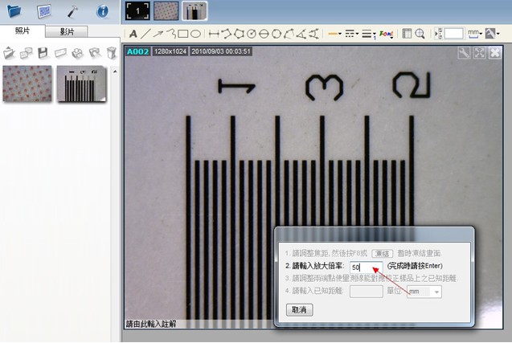Select the rectangle drawing tool
The image size is (512, 343).
[183, 35]
